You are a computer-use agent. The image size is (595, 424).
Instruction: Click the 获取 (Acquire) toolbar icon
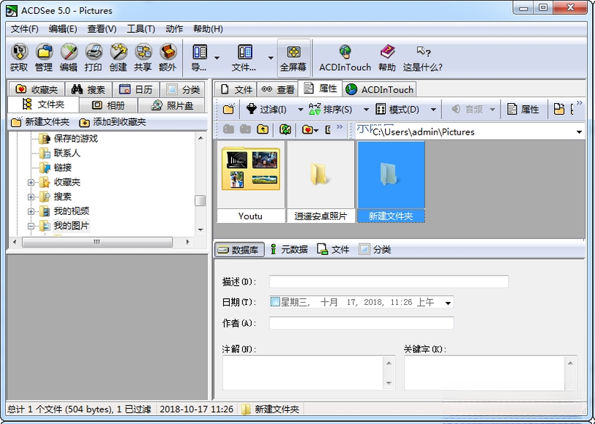tap(18, 58)
